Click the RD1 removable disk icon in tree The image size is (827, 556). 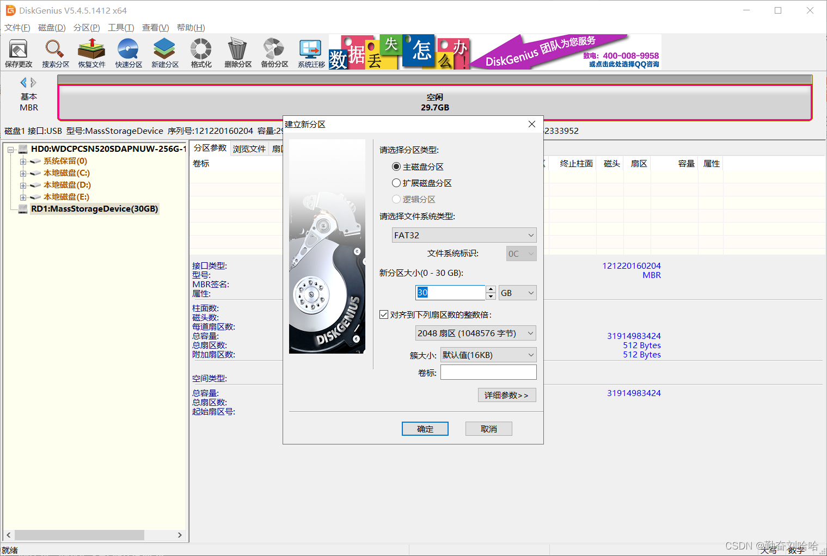(23, 209)
